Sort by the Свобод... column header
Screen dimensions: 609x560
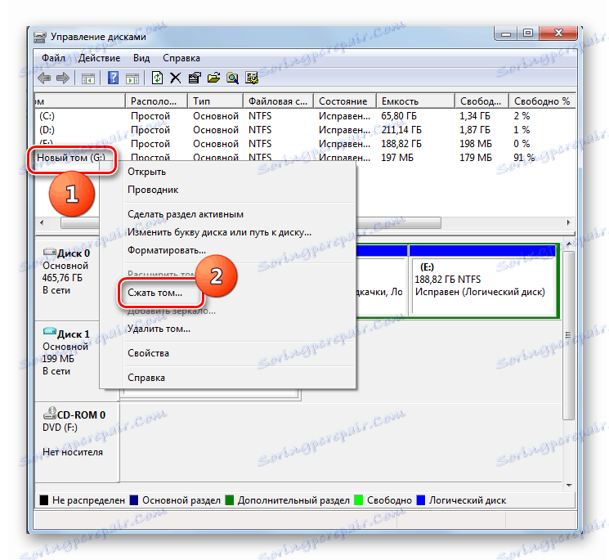(481, 101)
